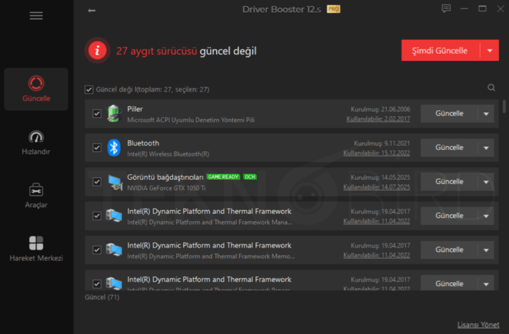The image size is (509, 334).
Task: Switch to the Hızlandır sidebar tab
Action: click(36, 142)
